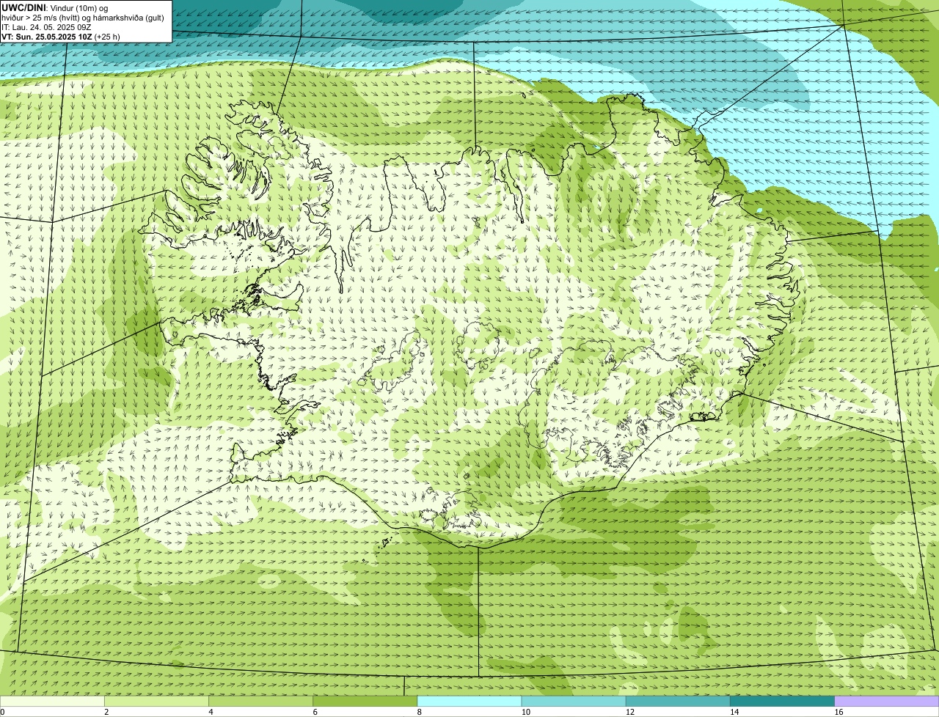The width and height of the screenshot is (939, 717).
Task: Click the "UWC/DINI: Vindur (10m) og" title line
Action: 55,8
